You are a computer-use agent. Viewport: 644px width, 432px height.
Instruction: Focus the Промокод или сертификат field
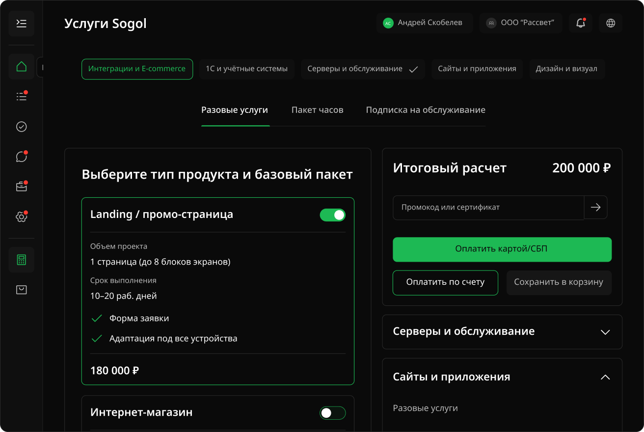(488, 207)
